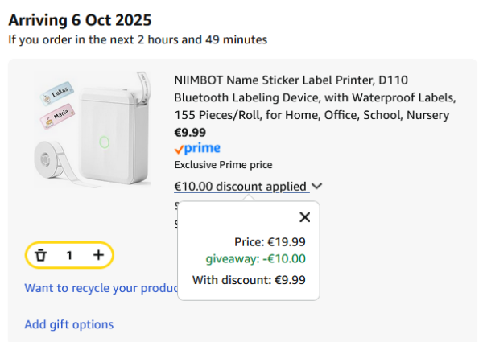Collapse the discount applied chevron

coord(317,187)
